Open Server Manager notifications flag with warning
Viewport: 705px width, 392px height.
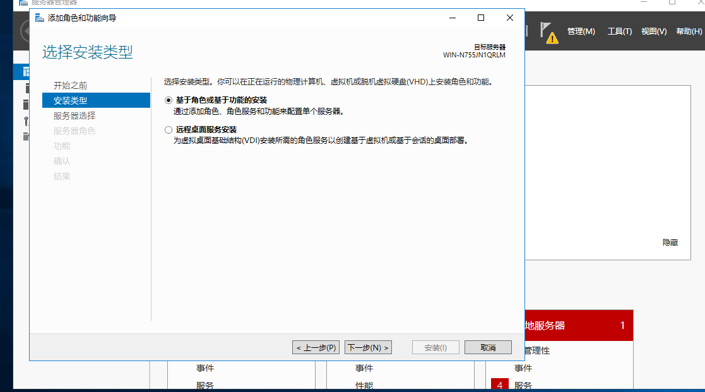coord(548,33)
